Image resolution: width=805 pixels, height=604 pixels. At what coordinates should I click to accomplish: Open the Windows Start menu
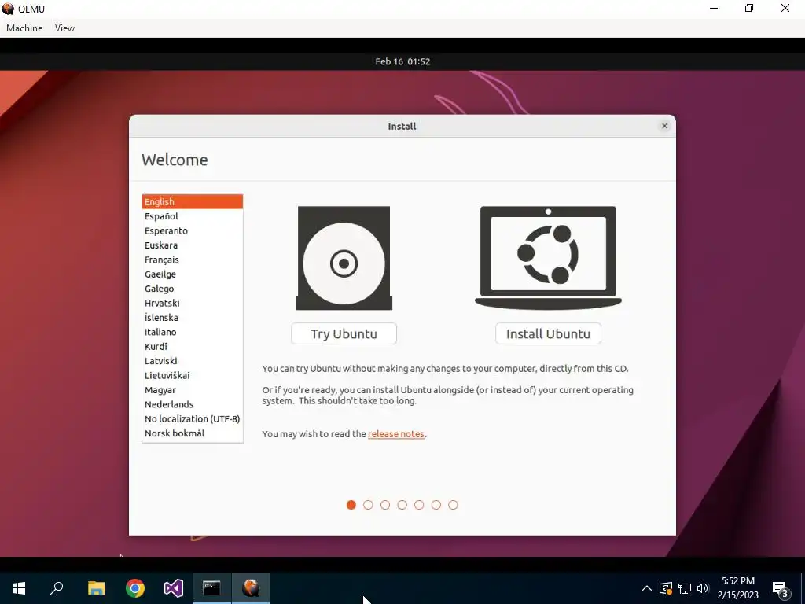[x=19, y=587]
